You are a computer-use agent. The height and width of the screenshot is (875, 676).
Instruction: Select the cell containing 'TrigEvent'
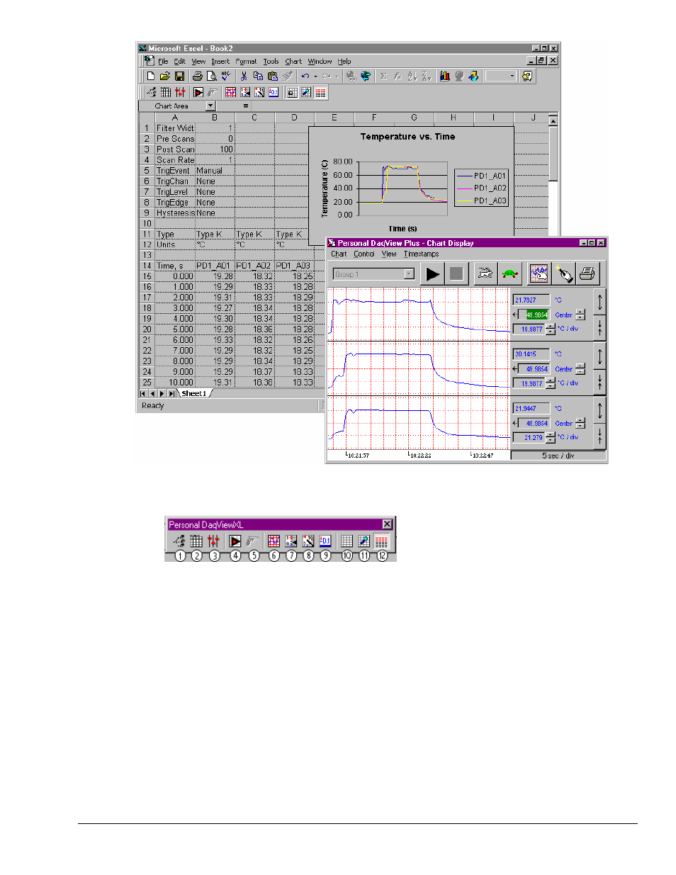click(174, 171)
